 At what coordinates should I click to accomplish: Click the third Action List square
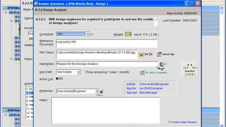(61, 79)
